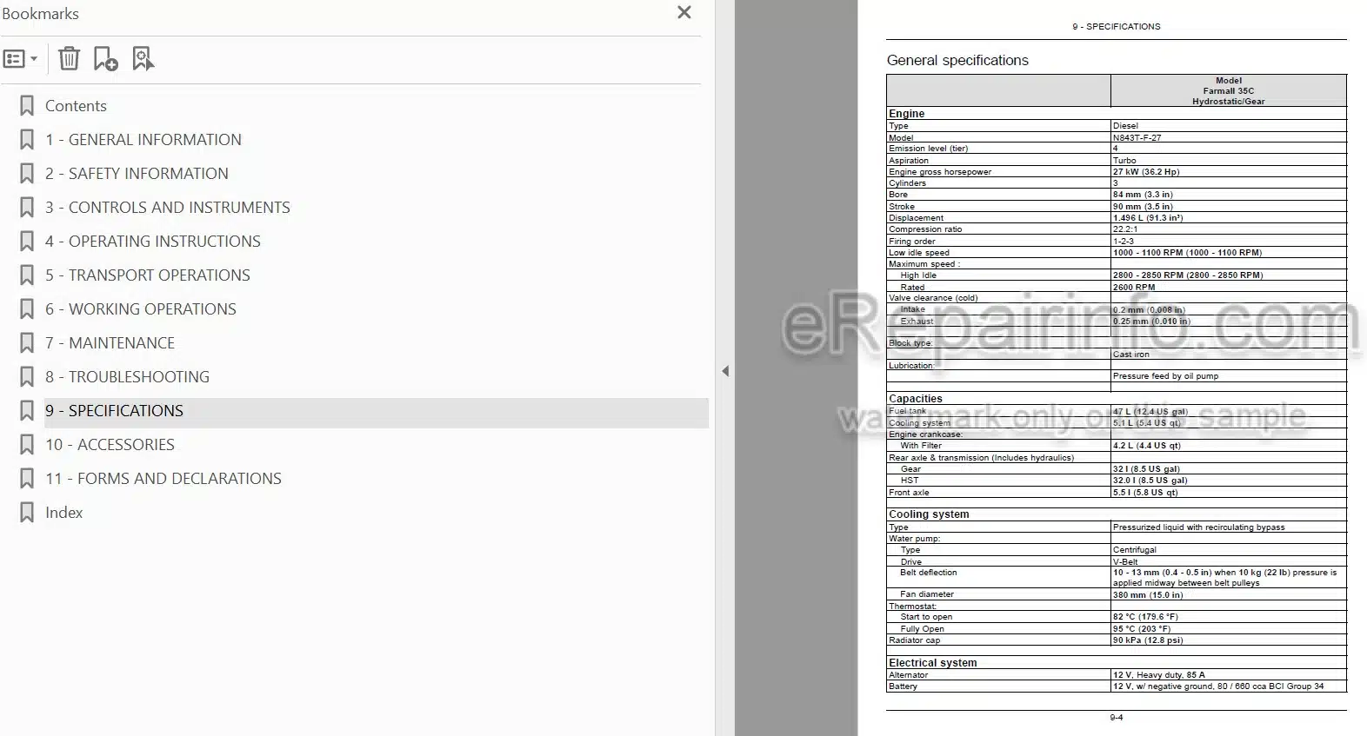Image resolution: width=1367 pixels, height=736 pixels.
Task: Open 6 - WORKING OPERATIONS bookmark
Action: [x=141, y=309]
